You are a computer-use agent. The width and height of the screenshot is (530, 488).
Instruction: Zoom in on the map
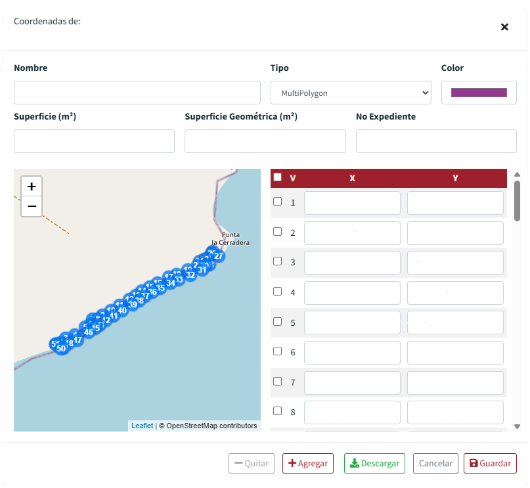[32, 187]
